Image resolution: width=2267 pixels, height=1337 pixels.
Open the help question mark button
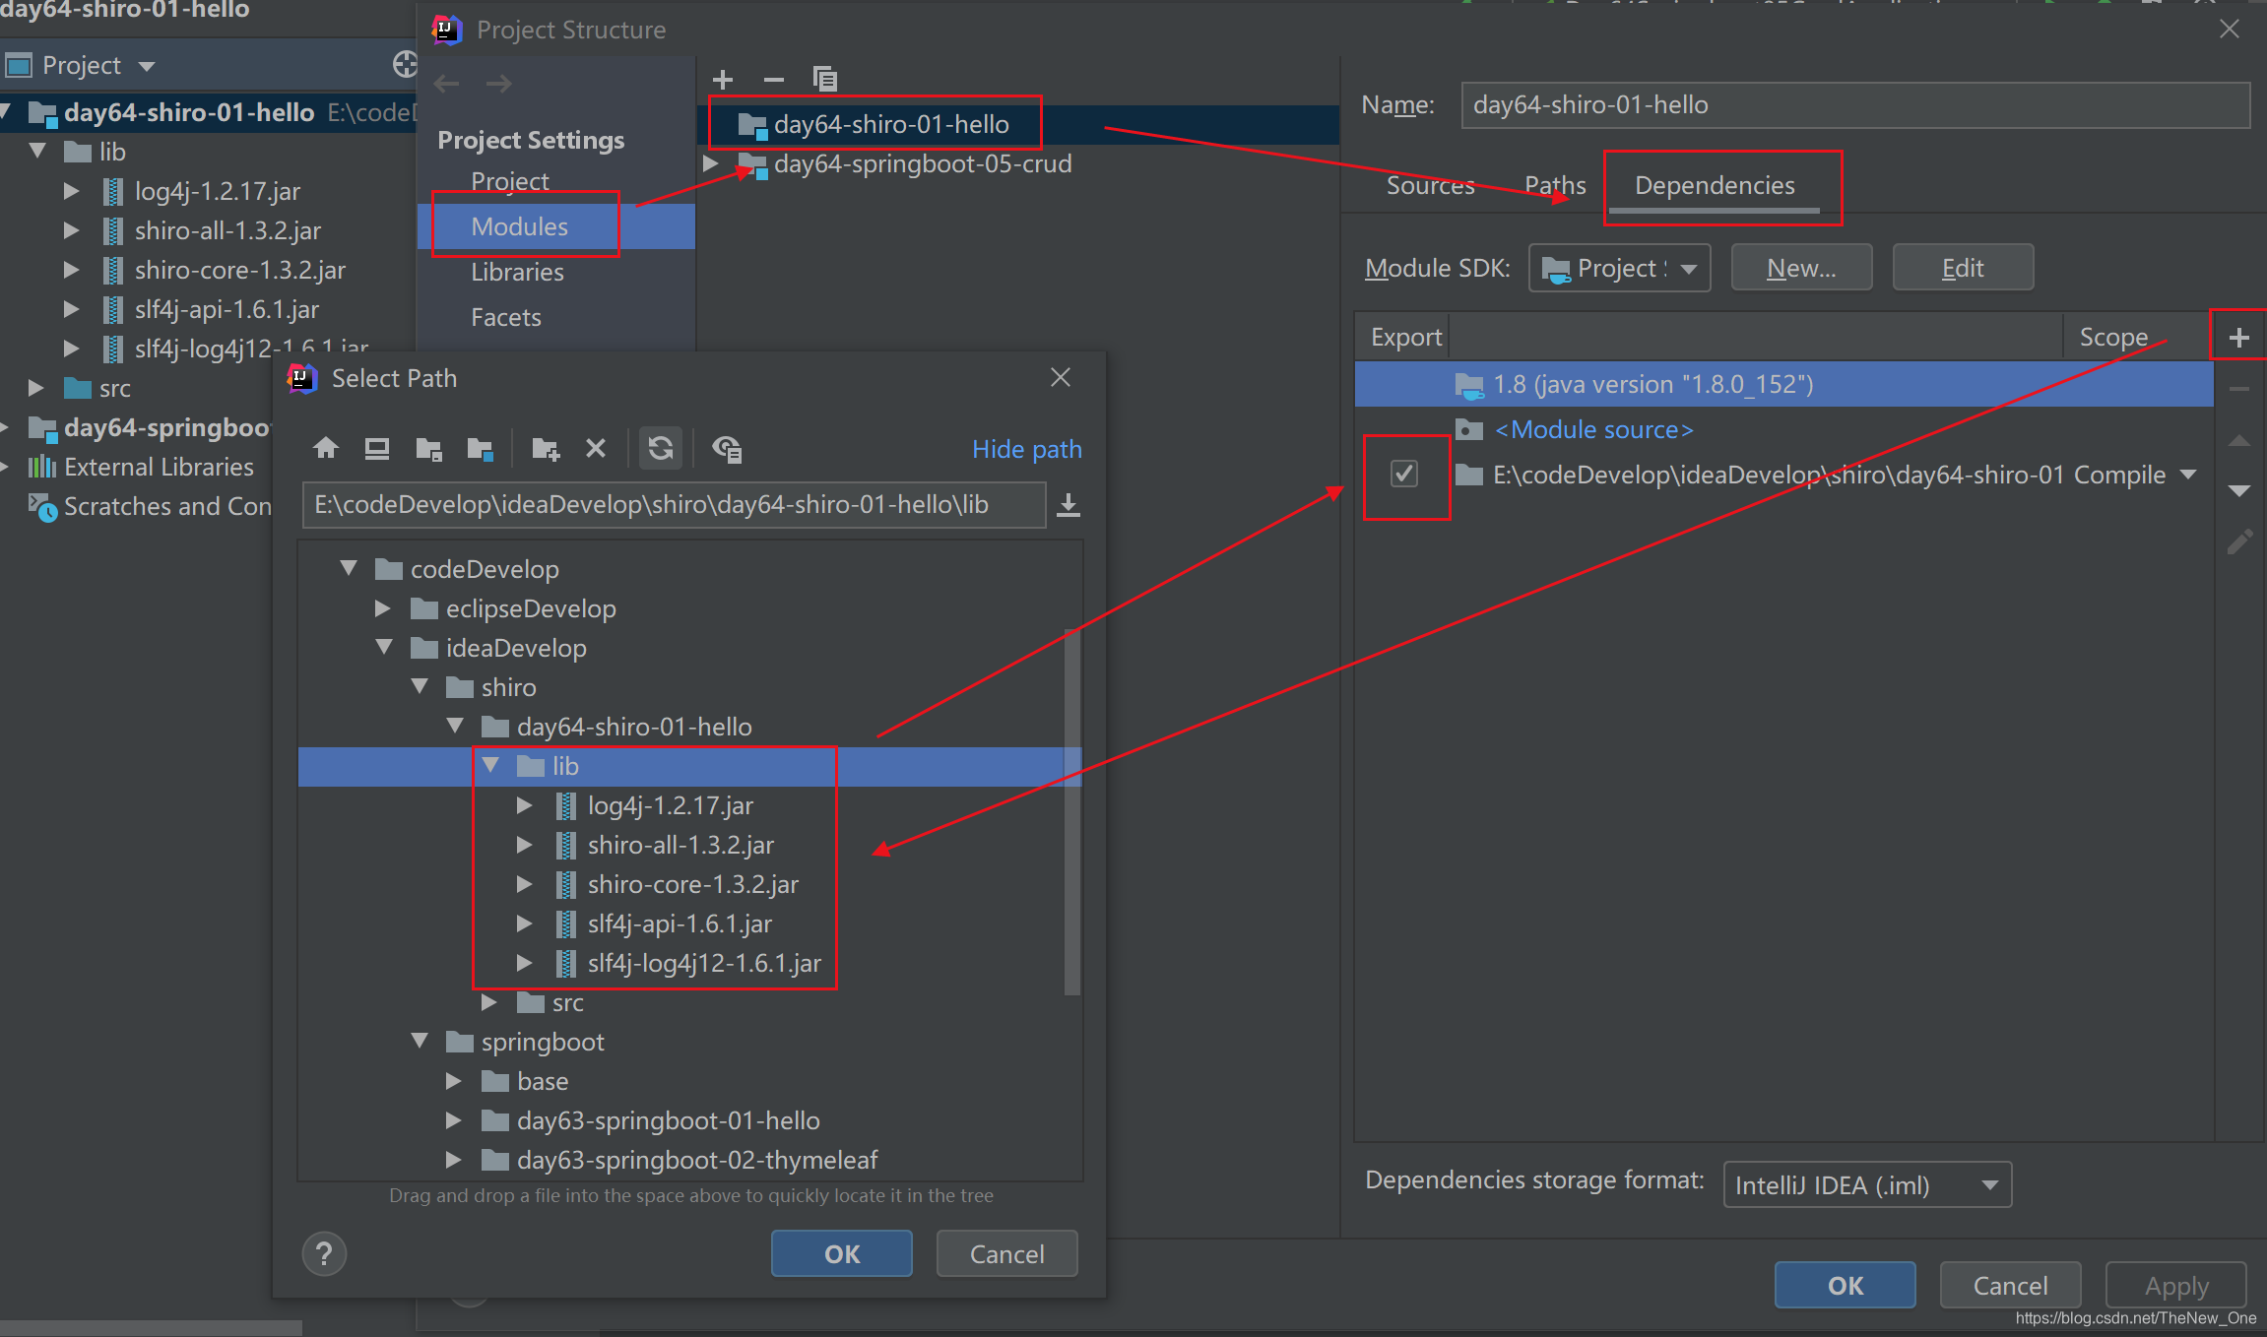pyautogui.click(x=324, y=1253)
